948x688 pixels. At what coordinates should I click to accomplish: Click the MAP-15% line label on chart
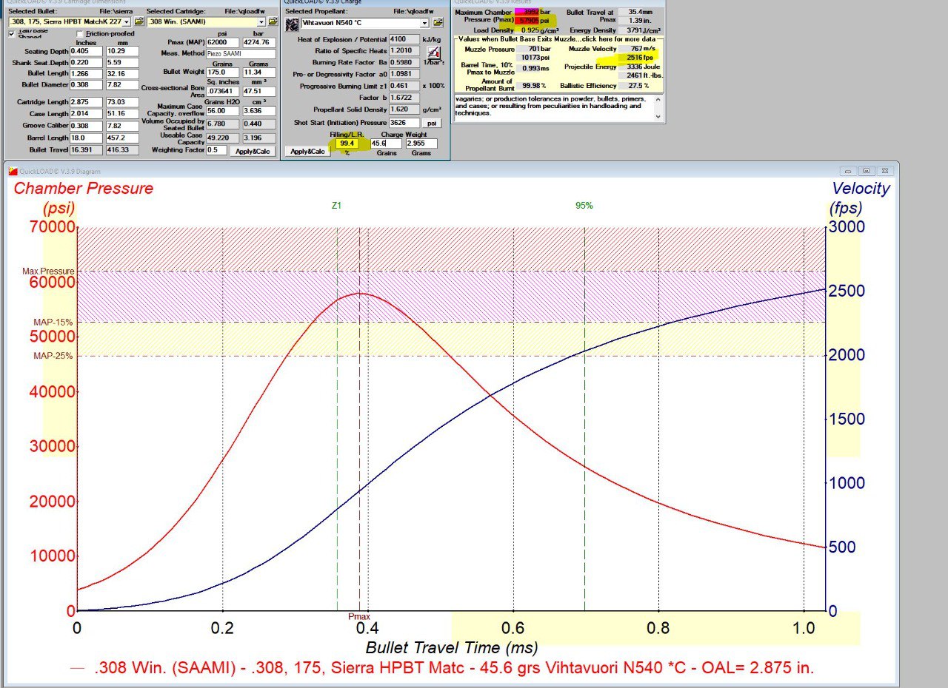pyautogui.click(x=53, y=323)
